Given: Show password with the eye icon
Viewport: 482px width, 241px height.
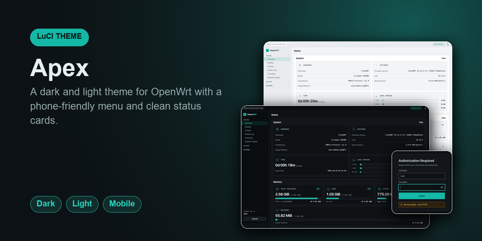Looking at the screenshot, I should 442,187.
